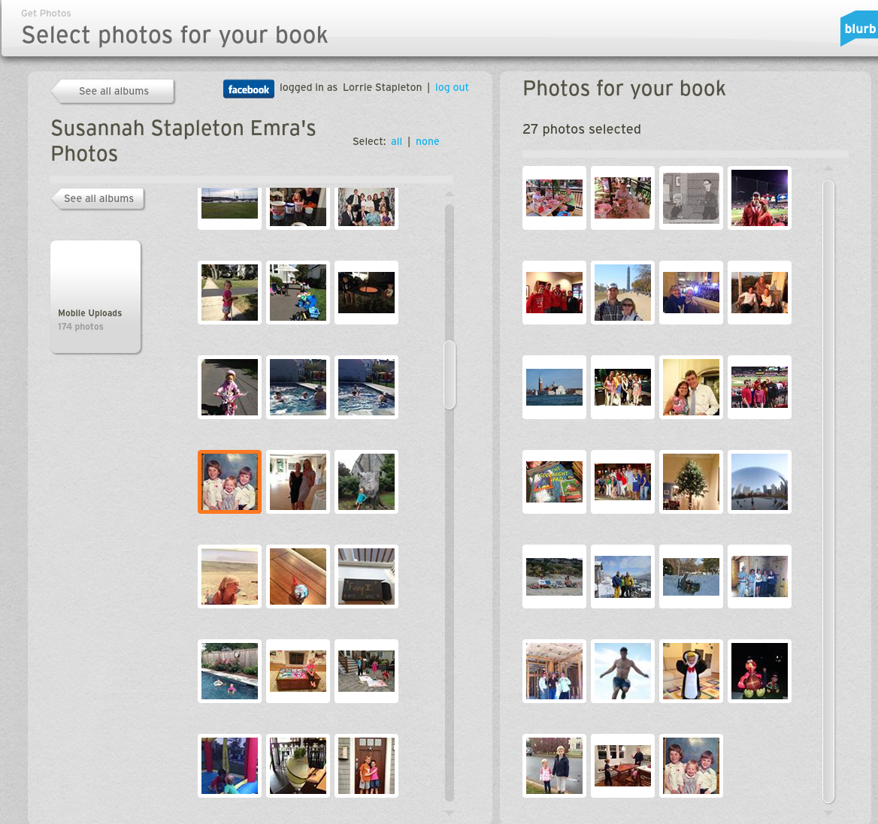Log out of Facebook account
The width and height of the screenshot is (878, 824).
pos(452,87)
